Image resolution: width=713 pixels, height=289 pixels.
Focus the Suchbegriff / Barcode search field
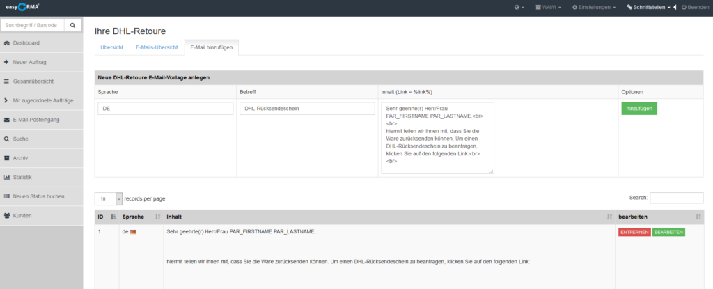point(33,26)
